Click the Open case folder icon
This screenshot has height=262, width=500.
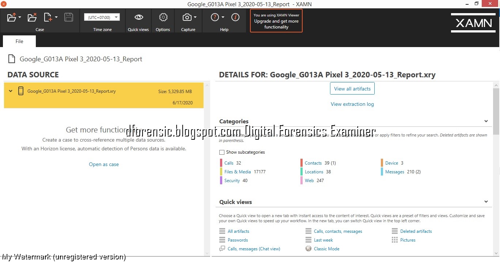coord(11,17)
